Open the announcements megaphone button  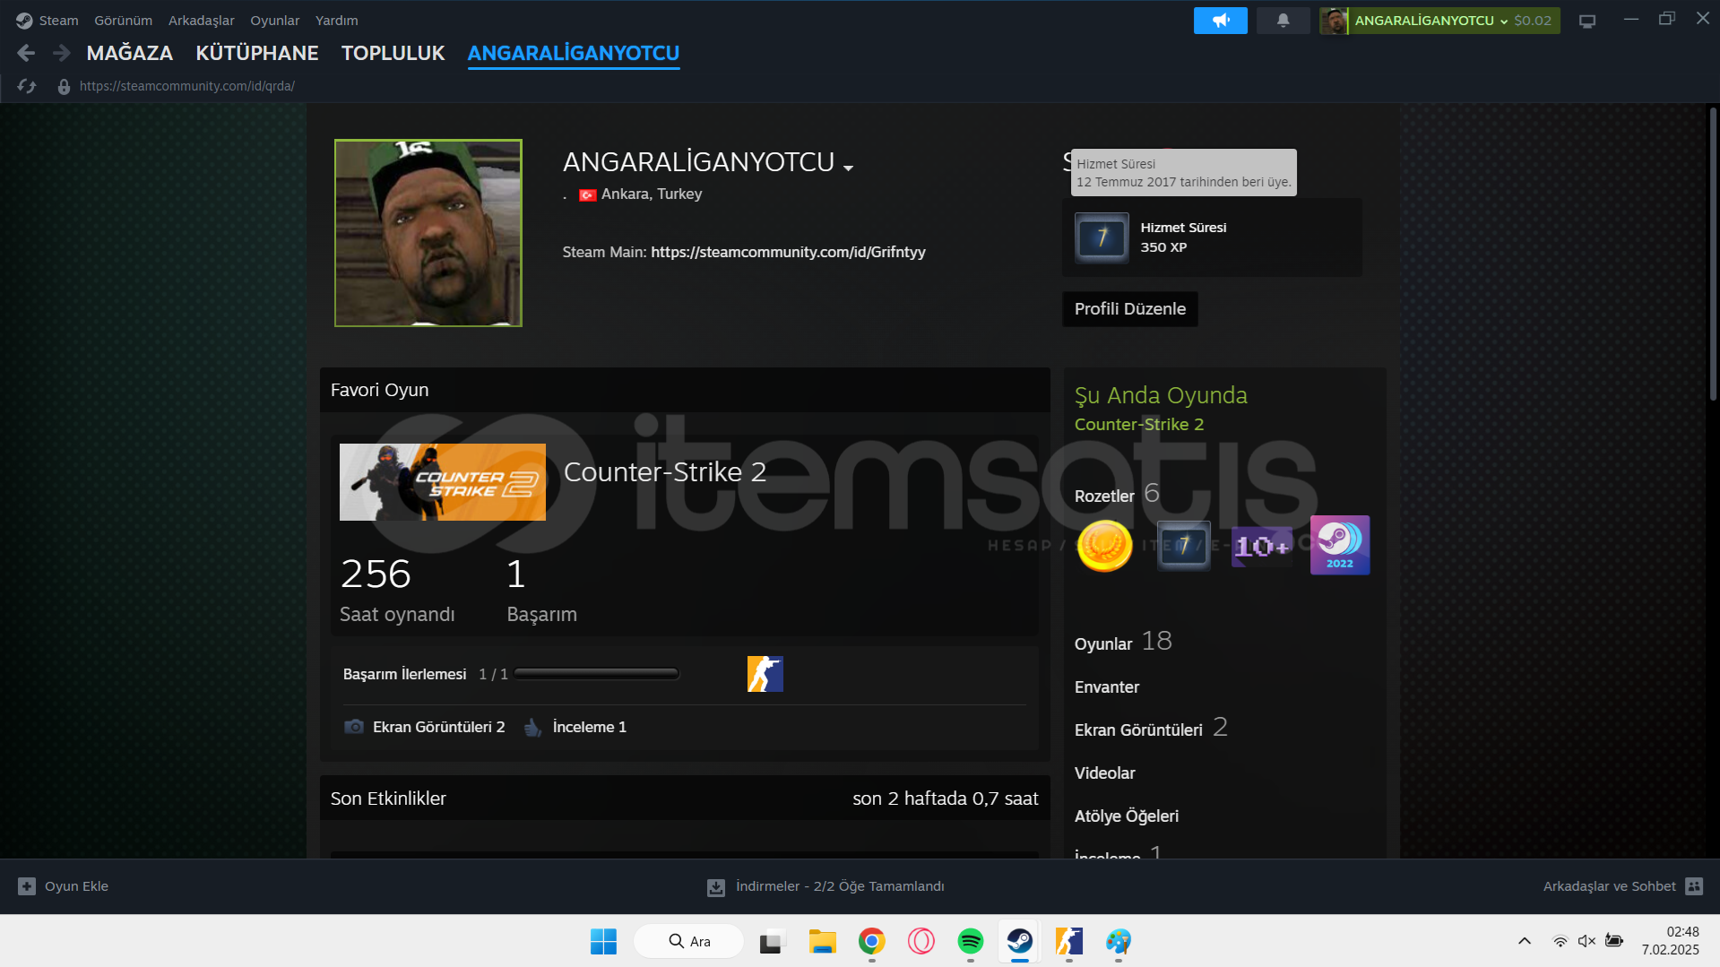(x=1220, y=21)
